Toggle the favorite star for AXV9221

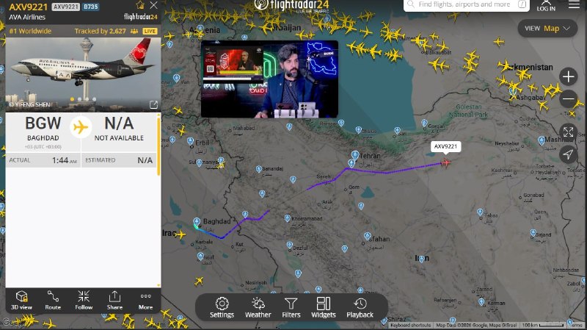(140, 5)
